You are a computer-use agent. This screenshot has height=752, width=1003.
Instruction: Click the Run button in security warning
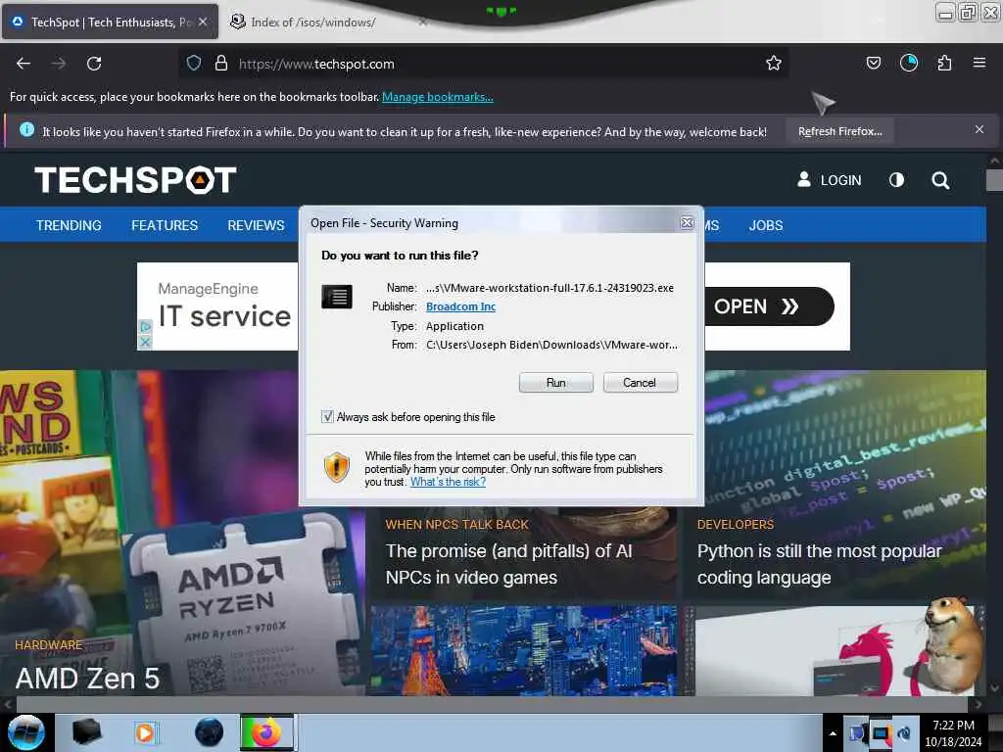(x=556, y=383)
